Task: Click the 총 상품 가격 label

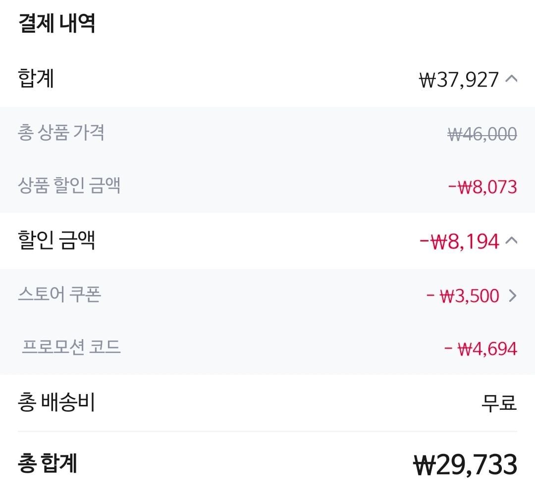Action: [61, 133]
